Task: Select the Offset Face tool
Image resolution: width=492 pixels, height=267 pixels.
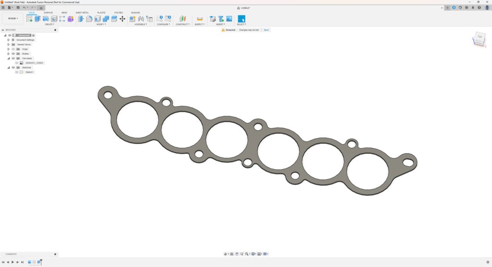Action: (114, 19)
